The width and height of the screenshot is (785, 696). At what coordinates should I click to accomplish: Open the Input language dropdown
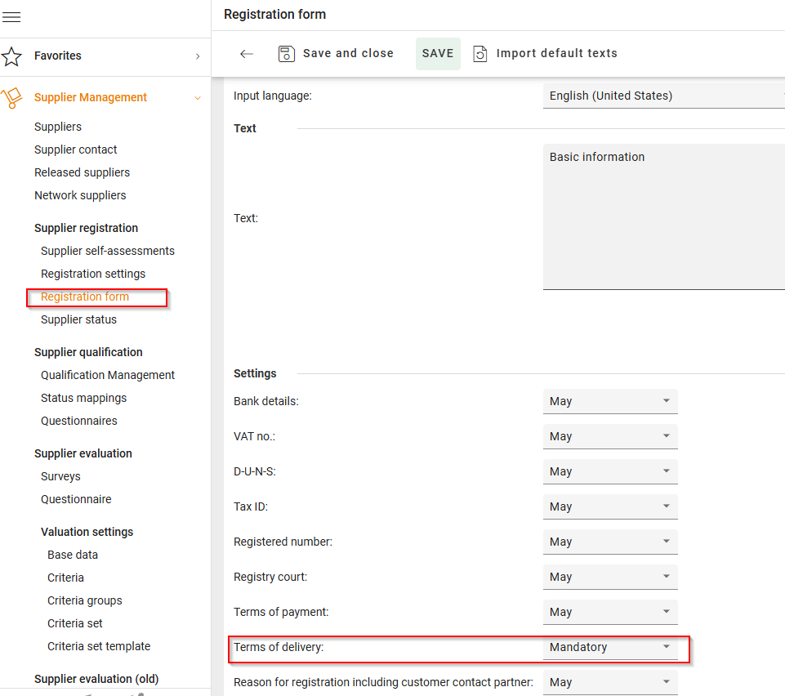click(663, 96)
